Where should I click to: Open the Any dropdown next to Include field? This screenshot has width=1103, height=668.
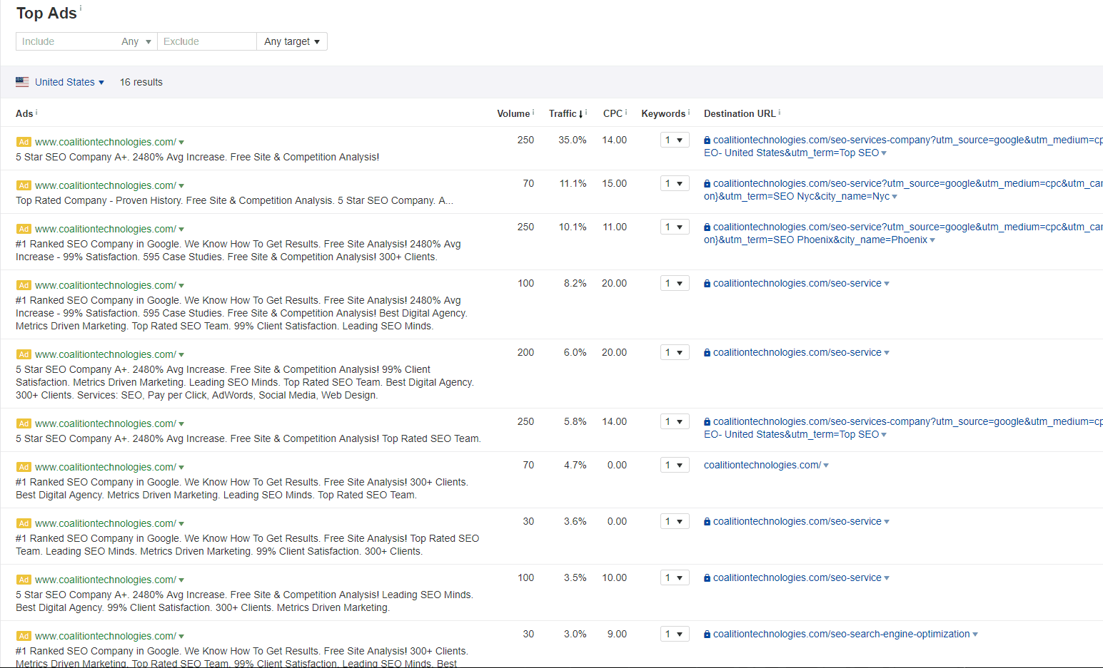coord(136,41)
